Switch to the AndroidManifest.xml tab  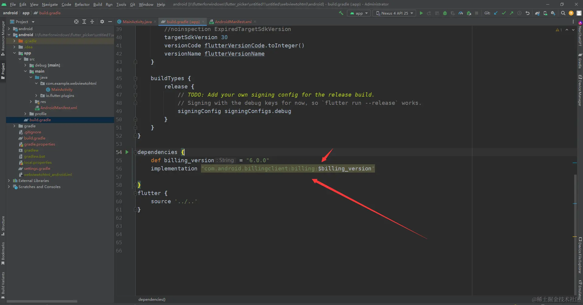(x=233, y=22)
